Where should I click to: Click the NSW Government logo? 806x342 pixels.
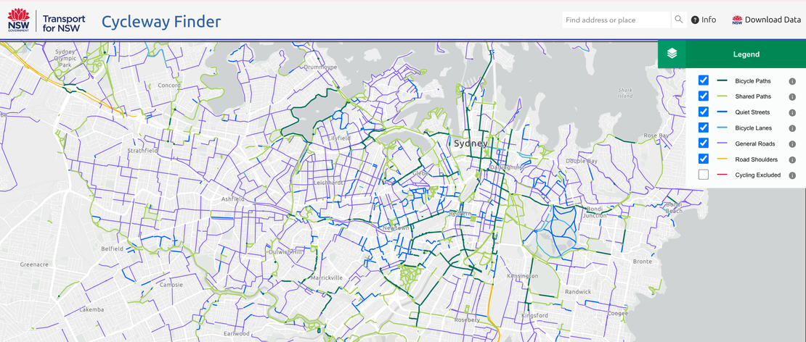coord(18,20)
